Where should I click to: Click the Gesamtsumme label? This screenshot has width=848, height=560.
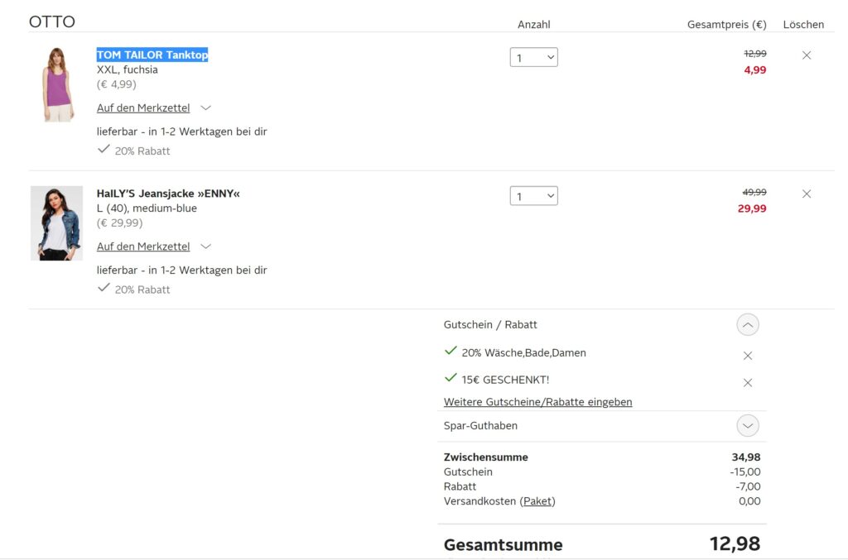(503, 545)
